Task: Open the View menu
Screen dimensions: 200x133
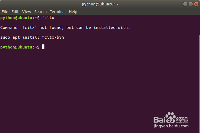Action: (x=26, y=12)
